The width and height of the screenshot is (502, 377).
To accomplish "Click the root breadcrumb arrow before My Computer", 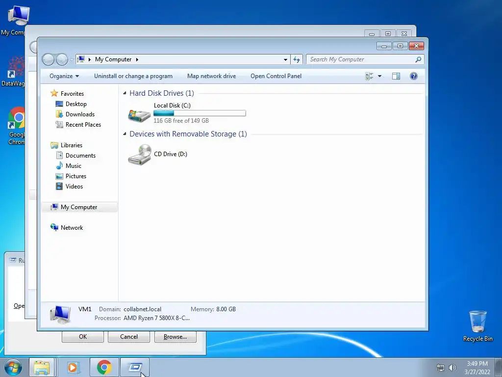I will point(90,59).
